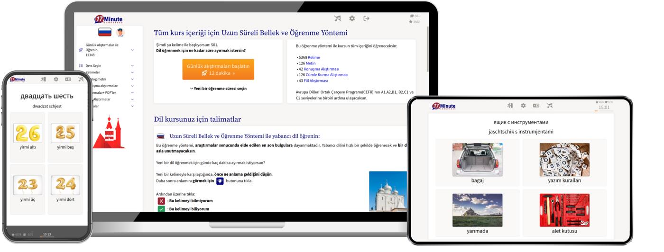Expand Günlük Alıştırmalar ile Öğrenin chevron
The height and width of the screenshot is (252, 664).
tap(132, 50)
